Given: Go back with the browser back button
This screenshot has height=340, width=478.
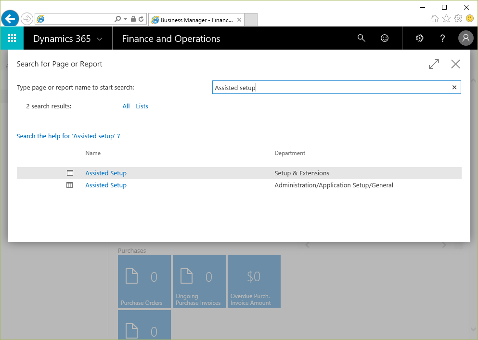Looking at the screenshot, I should tap(10, 19).
